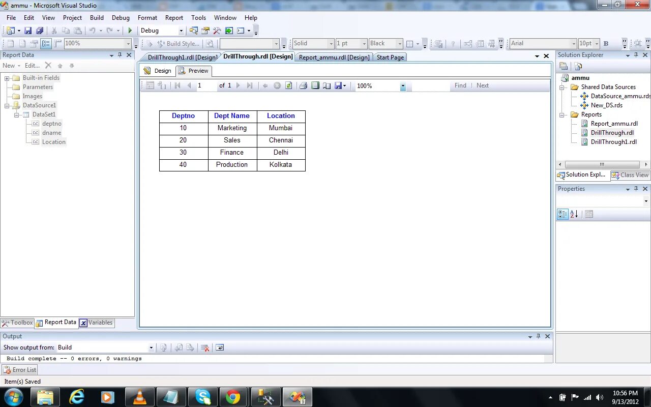
Task: Show categorized view in Properties panel
Action: [563, 214]
